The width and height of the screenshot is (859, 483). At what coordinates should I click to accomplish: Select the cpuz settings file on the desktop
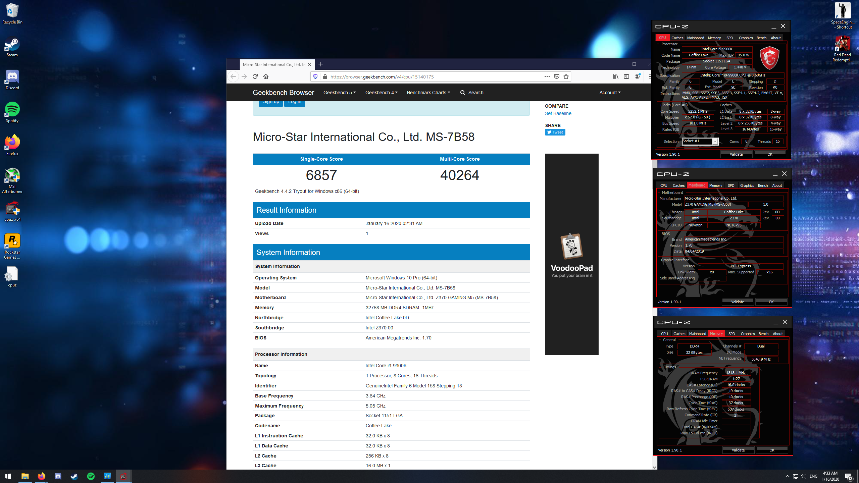[x=12, y=277]
